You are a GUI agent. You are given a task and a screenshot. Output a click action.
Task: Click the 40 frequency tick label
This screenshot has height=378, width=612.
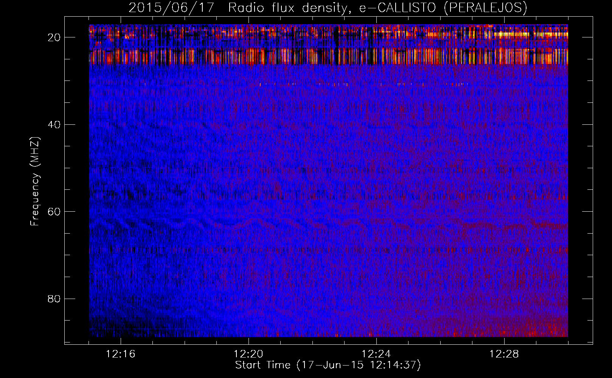(54, 125)
